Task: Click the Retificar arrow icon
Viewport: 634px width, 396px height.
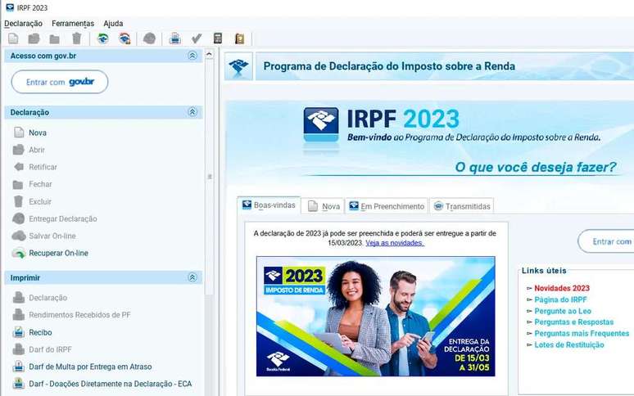Action: point(19,167)
